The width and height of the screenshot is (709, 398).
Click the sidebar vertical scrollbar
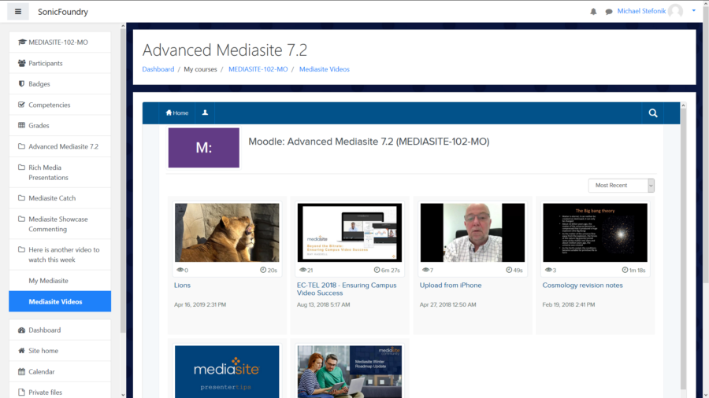[123, 180]
